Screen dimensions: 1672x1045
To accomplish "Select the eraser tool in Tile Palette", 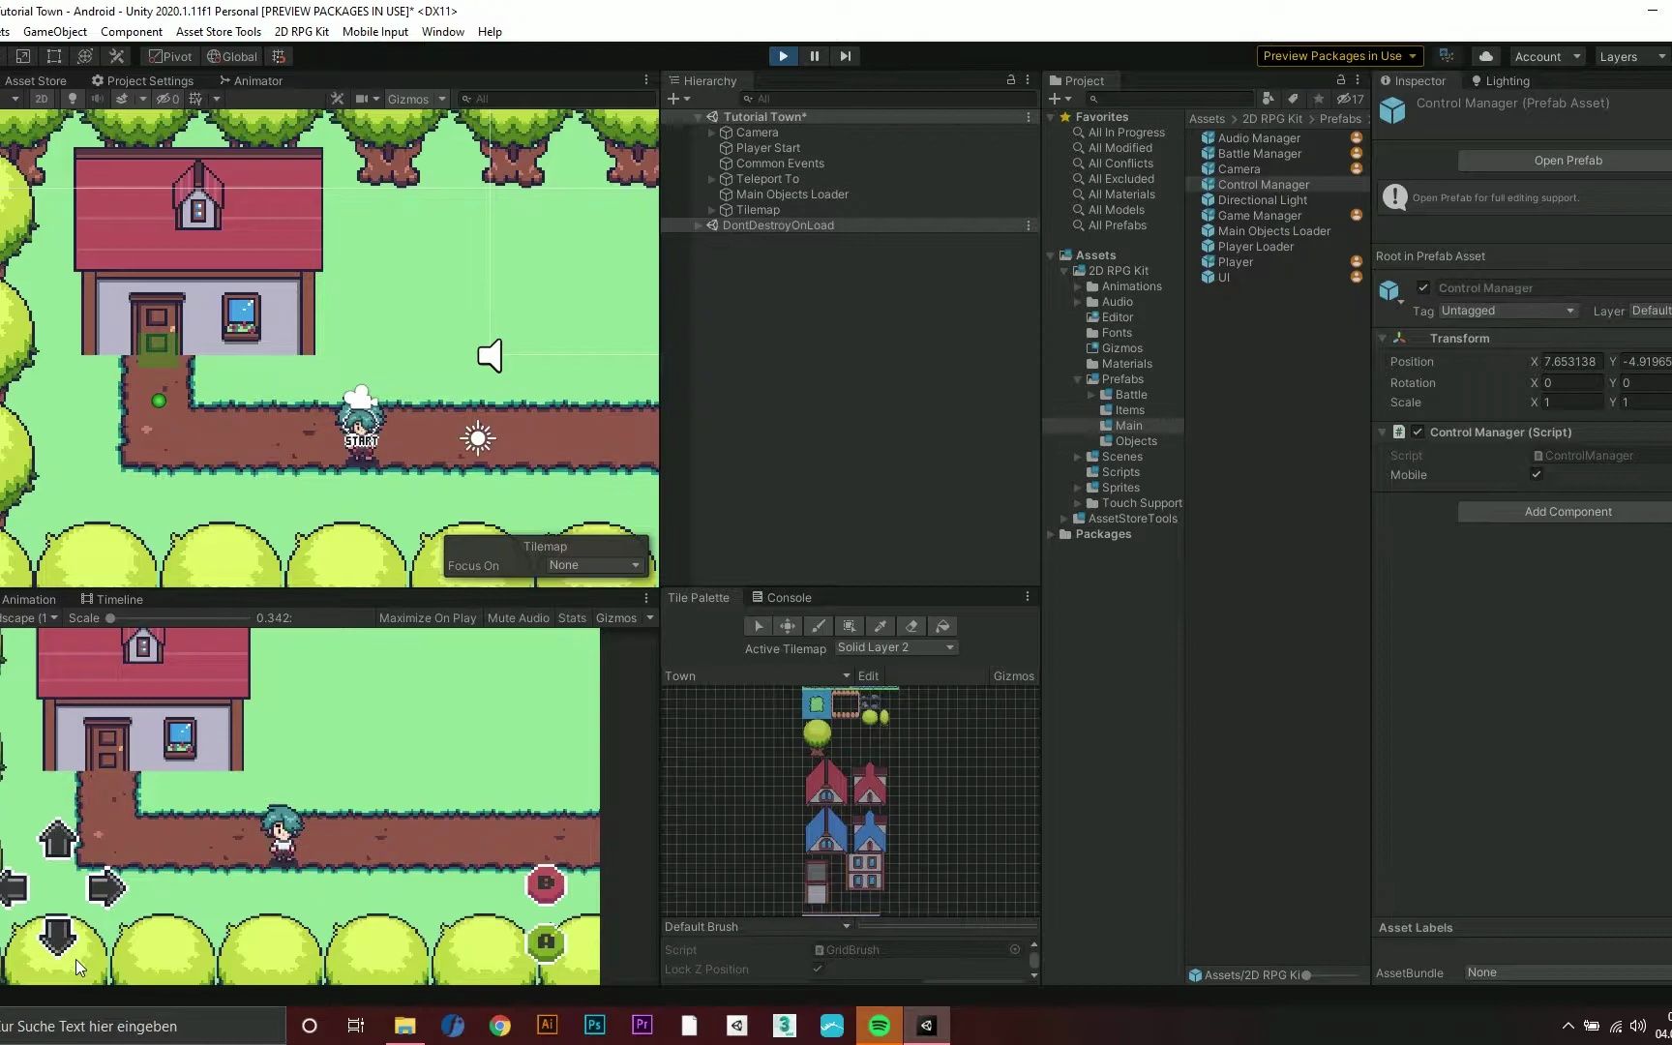I will pyautogui.click(x=911, y=626).
